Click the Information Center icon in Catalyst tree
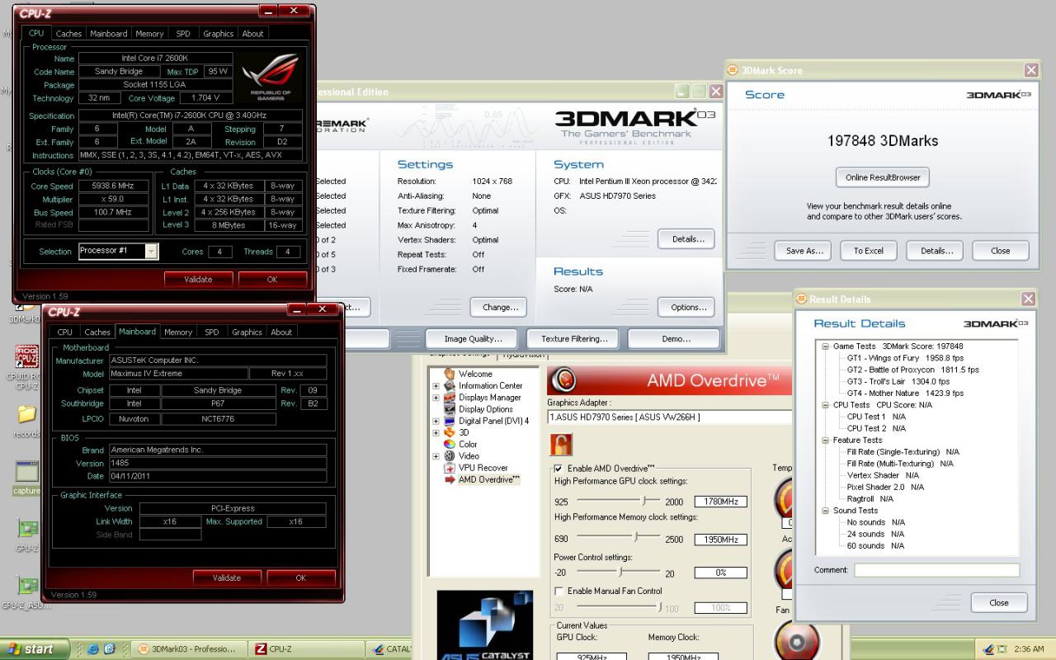The image size is (1056, 660). (450, 385)
